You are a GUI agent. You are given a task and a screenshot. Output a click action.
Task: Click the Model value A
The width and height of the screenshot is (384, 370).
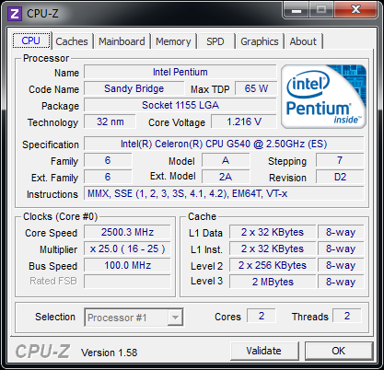[x=226, y=160]
